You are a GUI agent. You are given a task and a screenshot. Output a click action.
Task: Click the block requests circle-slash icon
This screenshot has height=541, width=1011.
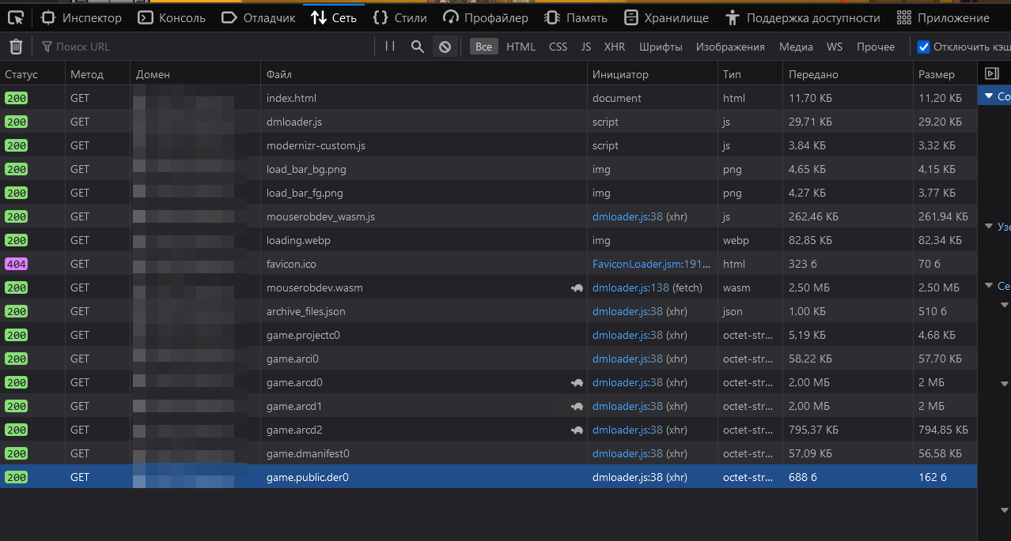click(x=445, y=47)
